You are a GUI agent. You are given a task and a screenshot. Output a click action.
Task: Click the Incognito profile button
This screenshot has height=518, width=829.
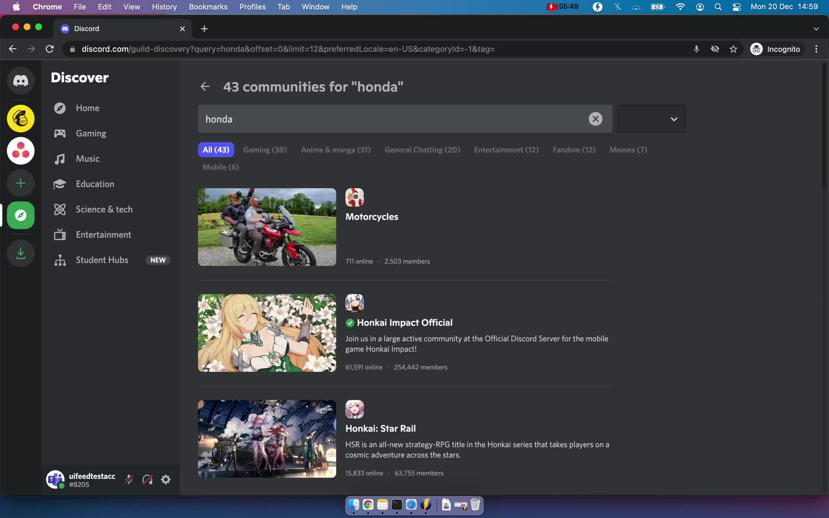(775, 49)
